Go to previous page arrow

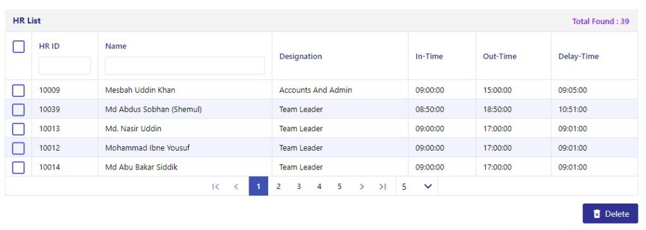coord(236,187)
